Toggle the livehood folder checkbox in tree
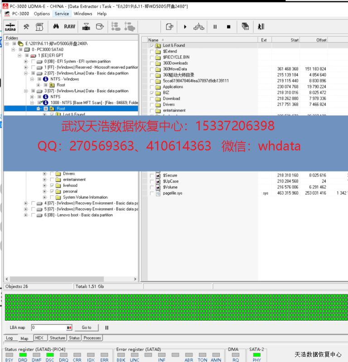 click(x=52, y=186)
